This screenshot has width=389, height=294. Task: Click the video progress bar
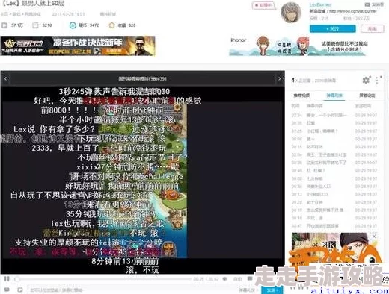tap(102, 279)
